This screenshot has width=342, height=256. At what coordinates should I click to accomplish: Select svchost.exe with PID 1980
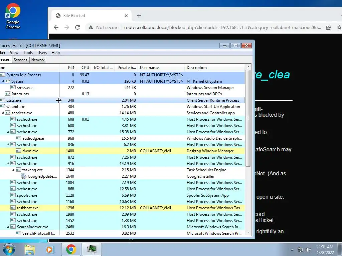point(122,214)
